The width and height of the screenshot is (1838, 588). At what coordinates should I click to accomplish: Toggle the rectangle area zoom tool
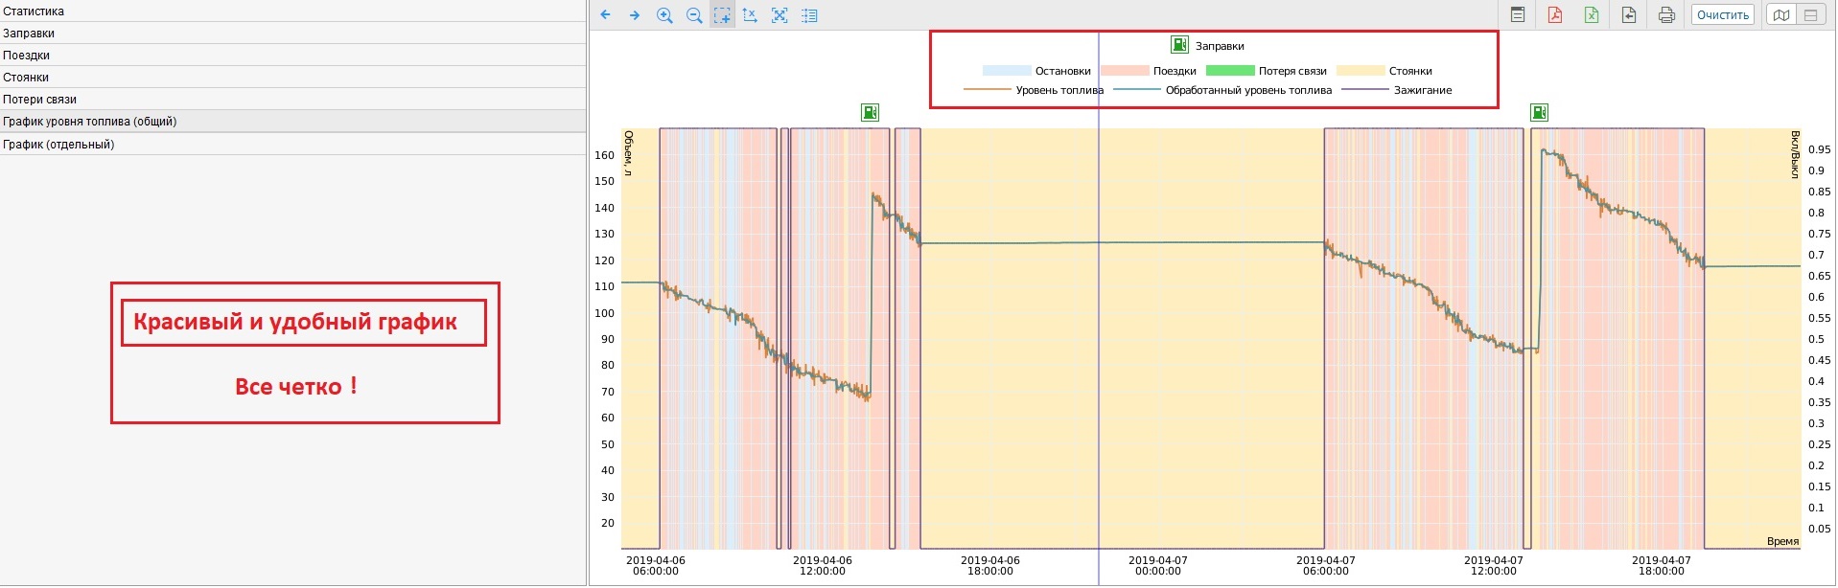click(x=722, y=15)
